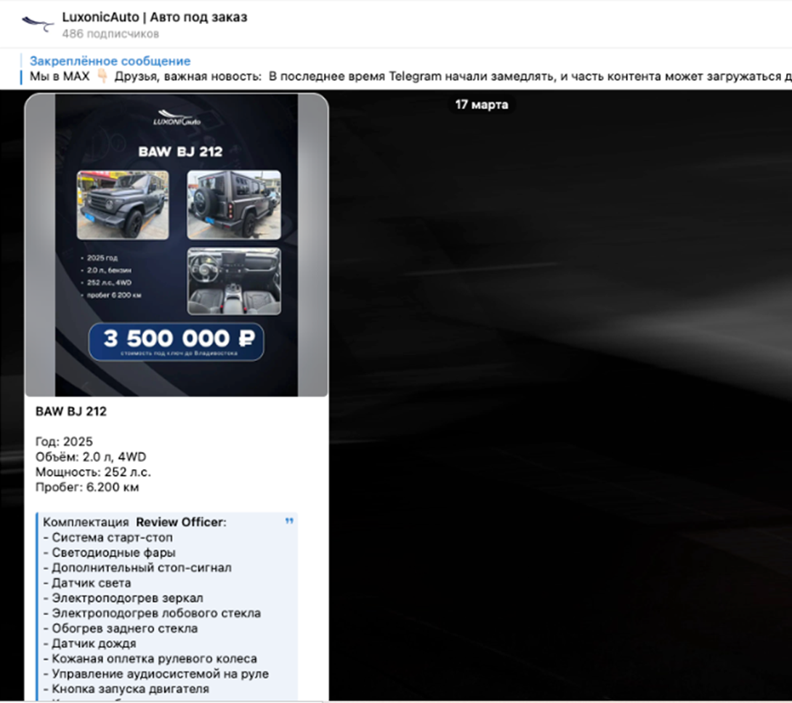Open the front view photo of the BAW car
Screen dimensions: 792x703
pos(123,205)
